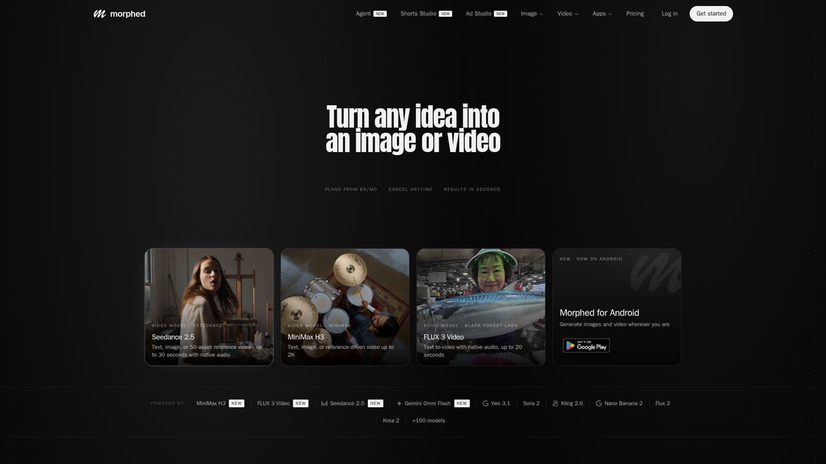
Task: Expand the Image dropdown menu
Action: [532, 14]
